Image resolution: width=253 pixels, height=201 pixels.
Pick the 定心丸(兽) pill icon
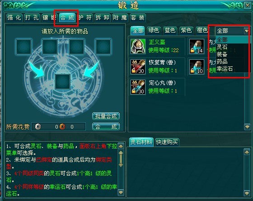click(x=138, y=87)
